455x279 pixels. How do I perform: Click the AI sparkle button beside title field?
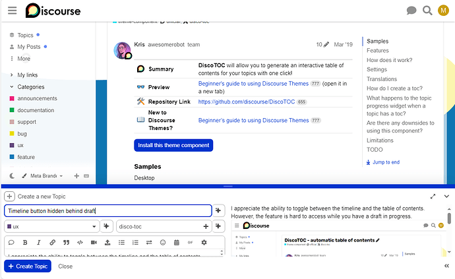click(x=218, y=210)
